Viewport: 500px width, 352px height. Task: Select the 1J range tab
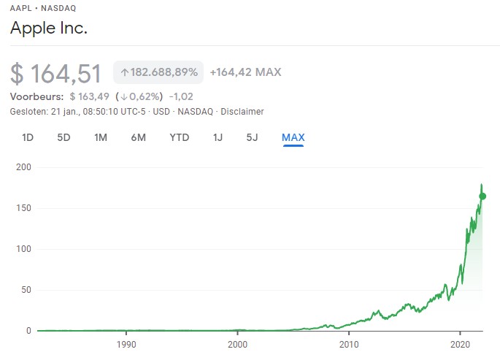point(218,137)
